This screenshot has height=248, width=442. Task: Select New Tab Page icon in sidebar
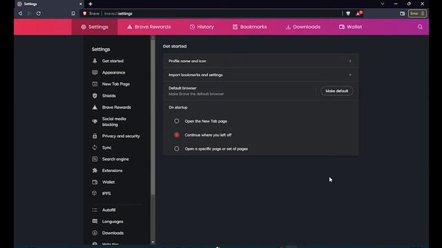click(x=95, y=84)
